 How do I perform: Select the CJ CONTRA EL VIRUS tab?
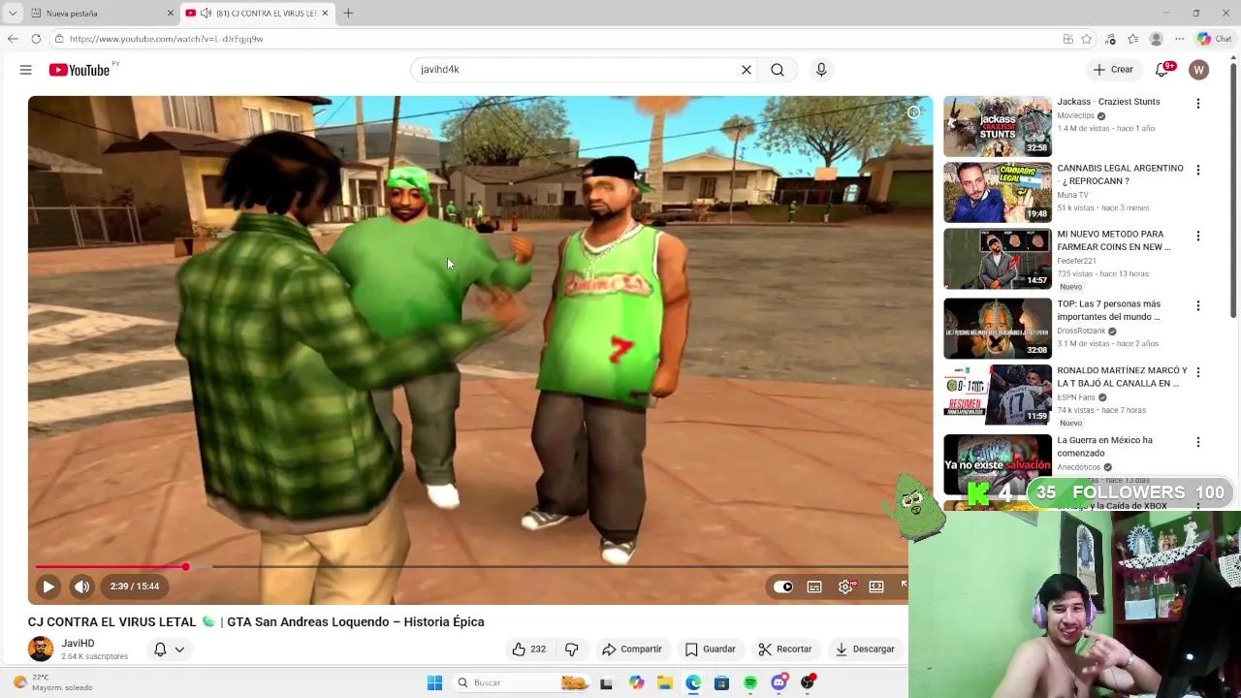point(260,14)
